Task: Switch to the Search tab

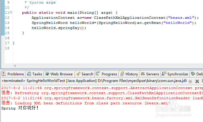Action: coord(84,74)
